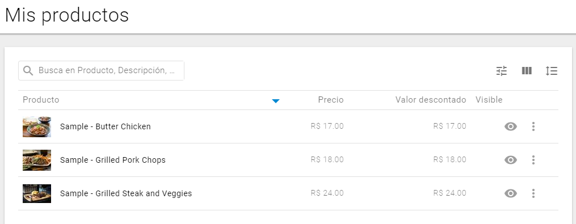This screenshot has height=224, width=576.
Task: Open more options for Grilled Pork Chops
Action: click(533, 160)
